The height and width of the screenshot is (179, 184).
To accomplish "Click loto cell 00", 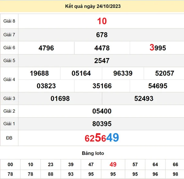I will (10, 165).
